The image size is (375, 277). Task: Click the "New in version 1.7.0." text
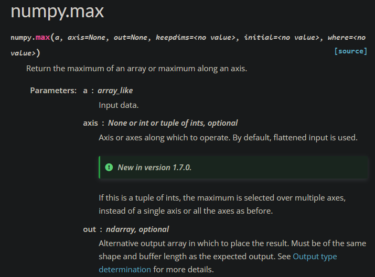click(155, 168)
